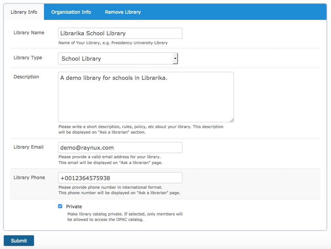The width and height of the screenshot is (331, 249).
Task: Click the 'Library Phone' label
Action: pyautogui.click(x=29, y=177)
